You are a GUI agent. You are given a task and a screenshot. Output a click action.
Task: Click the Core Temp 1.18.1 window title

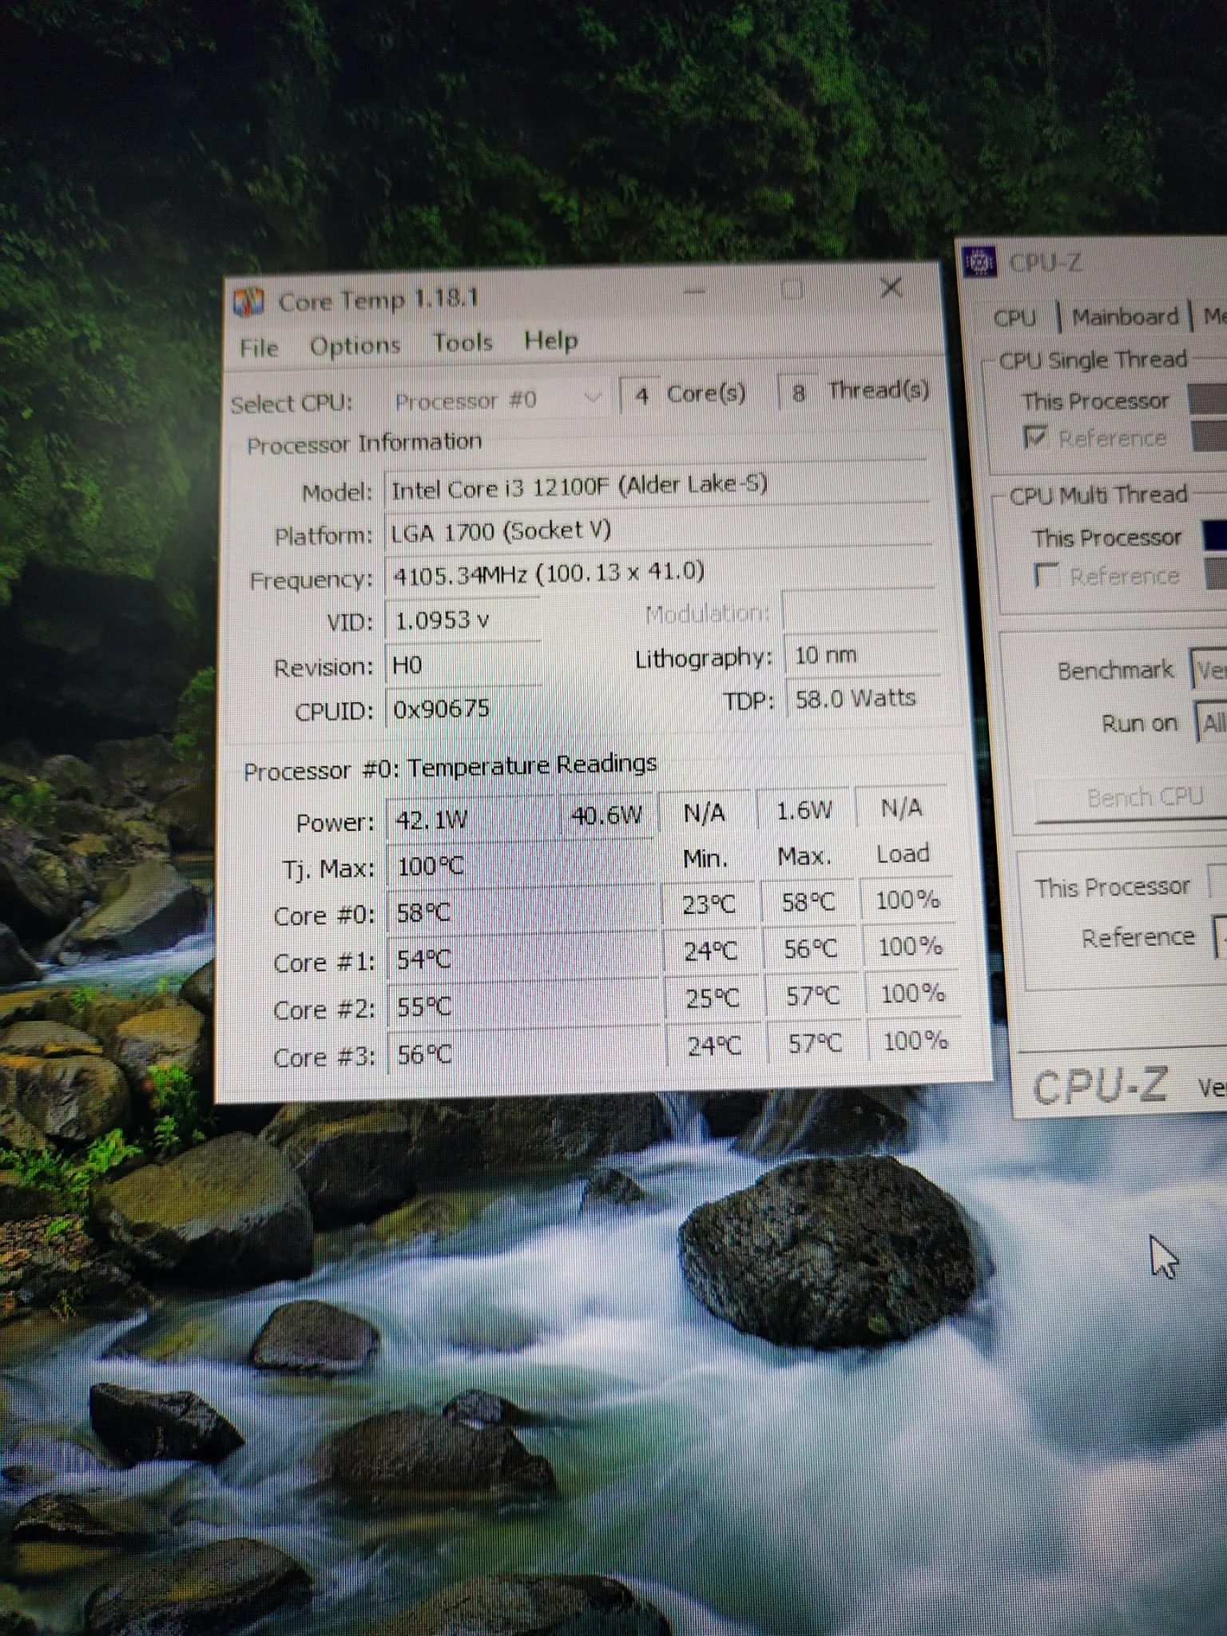(x=379, y=300)
